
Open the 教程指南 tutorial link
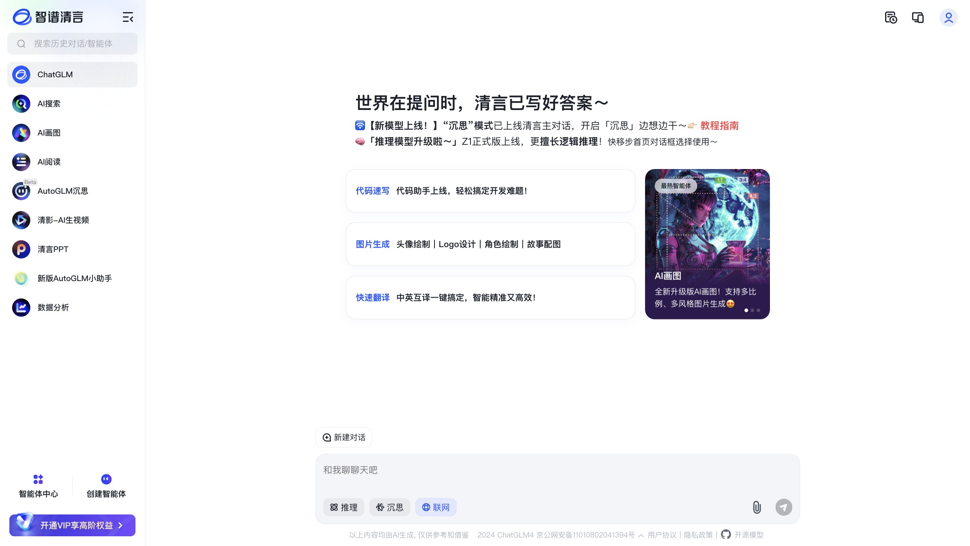719,126
